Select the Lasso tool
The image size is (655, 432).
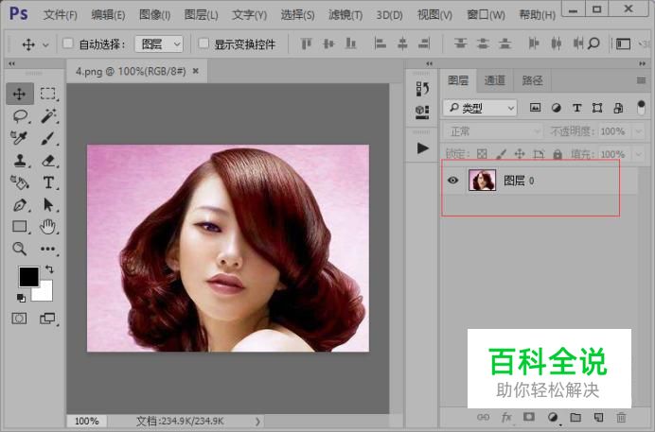pos(20,116)
